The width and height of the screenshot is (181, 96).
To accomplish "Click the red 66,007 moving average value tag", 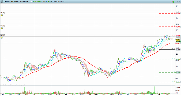I will tap(178, 43).
